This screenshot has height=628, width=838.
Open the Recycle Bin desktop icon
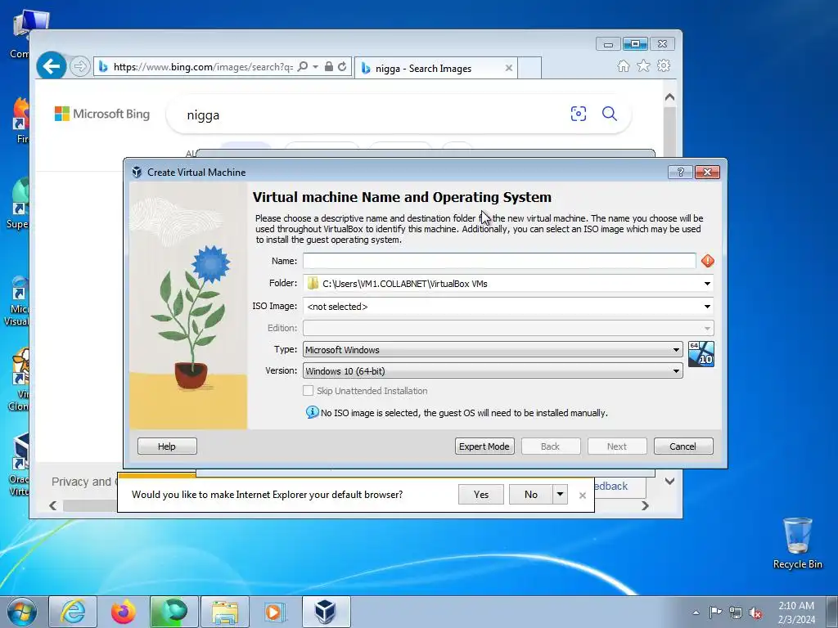click(797, 544)
